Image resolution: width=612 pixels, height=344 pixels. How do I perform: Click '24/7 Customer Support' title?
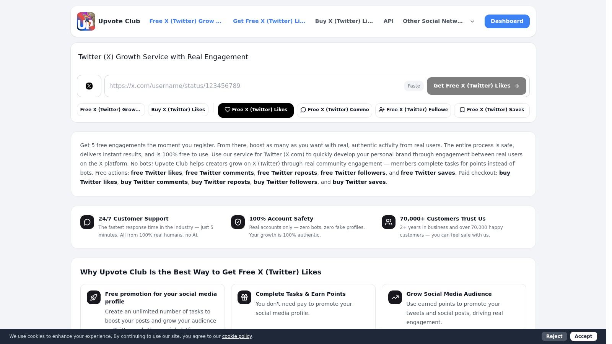pyautogui.click(x=133, y=219)
